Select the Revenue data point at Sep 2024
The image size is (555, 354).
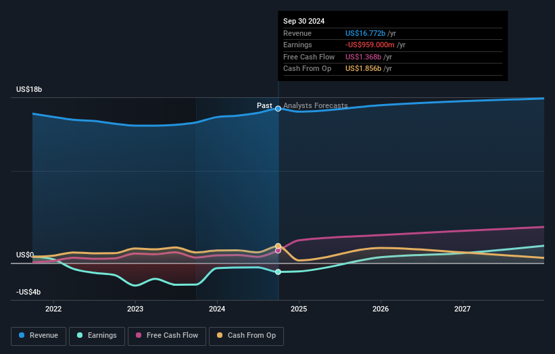pyautogui.click(x=279, y=109)
